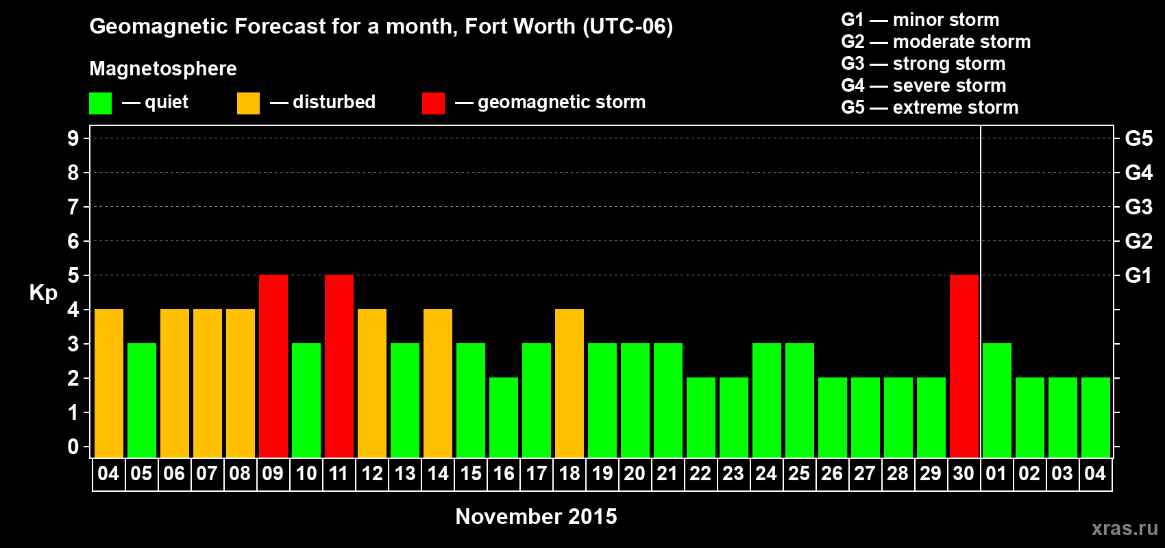The height and width of the screenshot is (548, 1165).
Task: Click the 'Kp' axis label
Action: point(43,293)
